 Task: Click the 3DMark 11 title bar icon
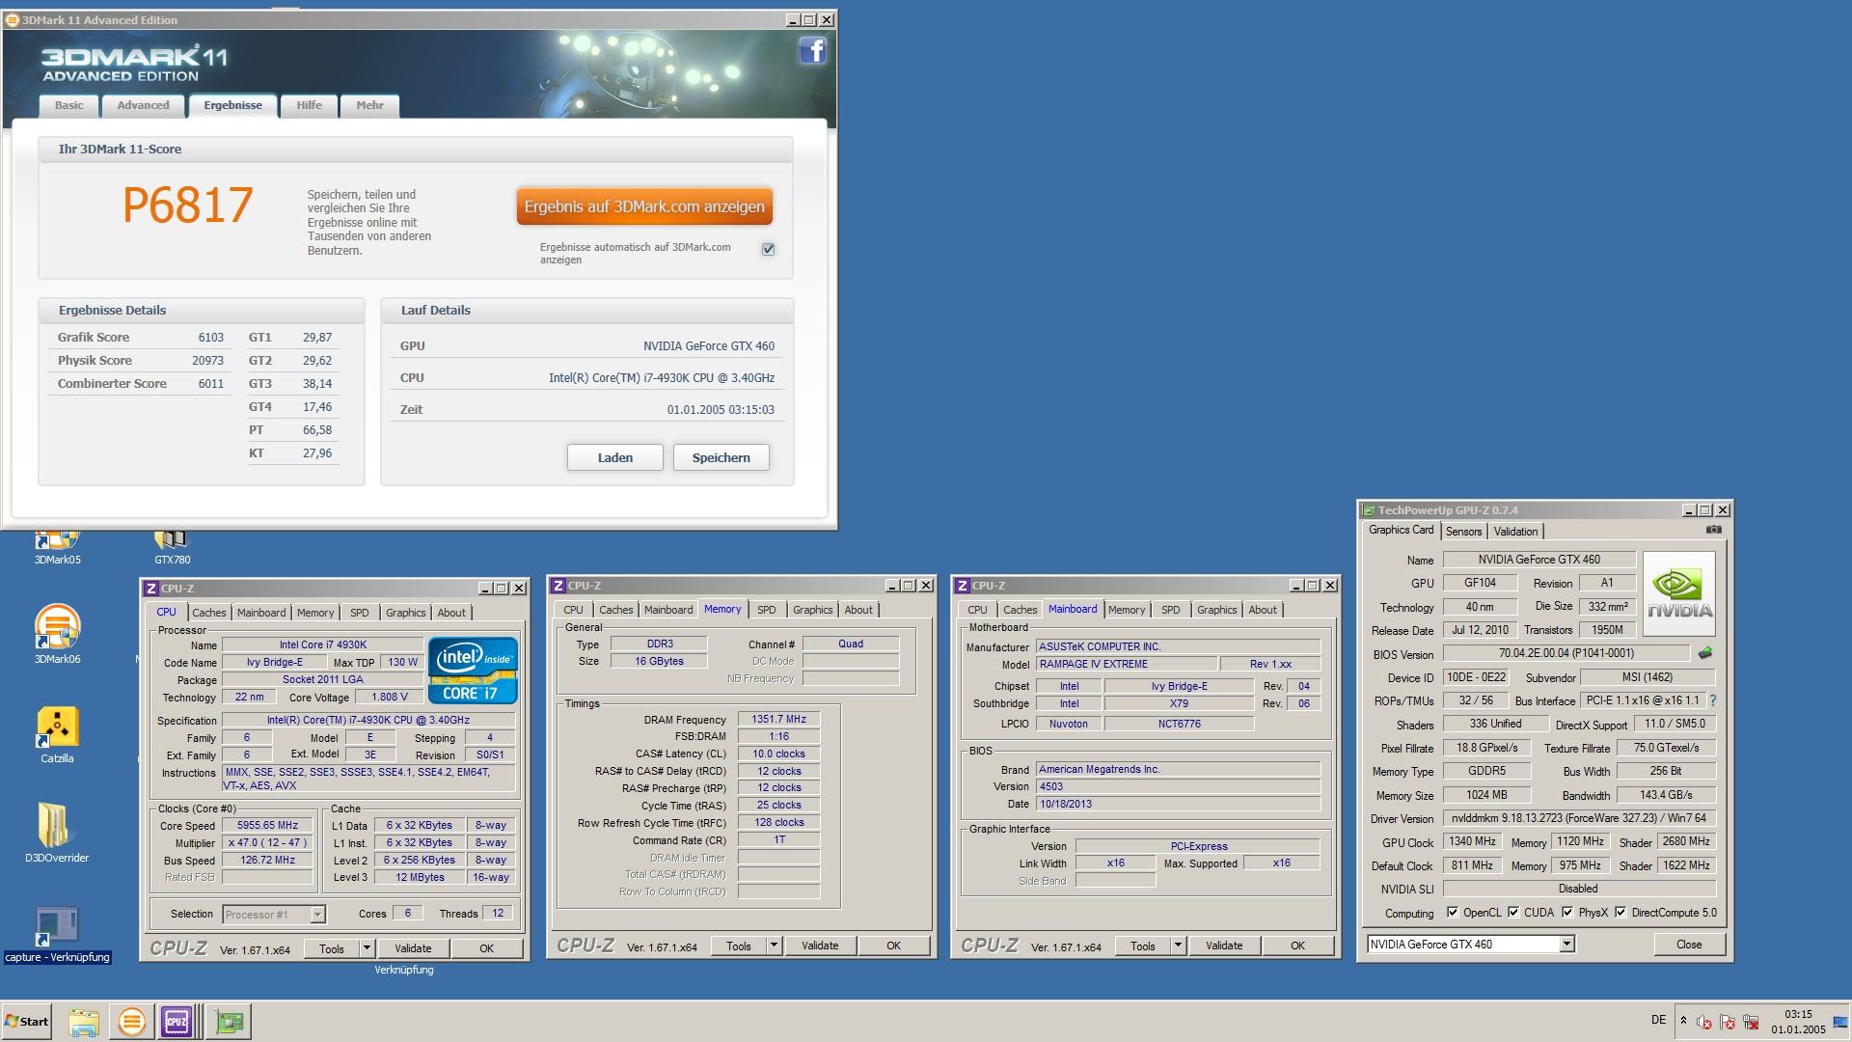(13, 19)
